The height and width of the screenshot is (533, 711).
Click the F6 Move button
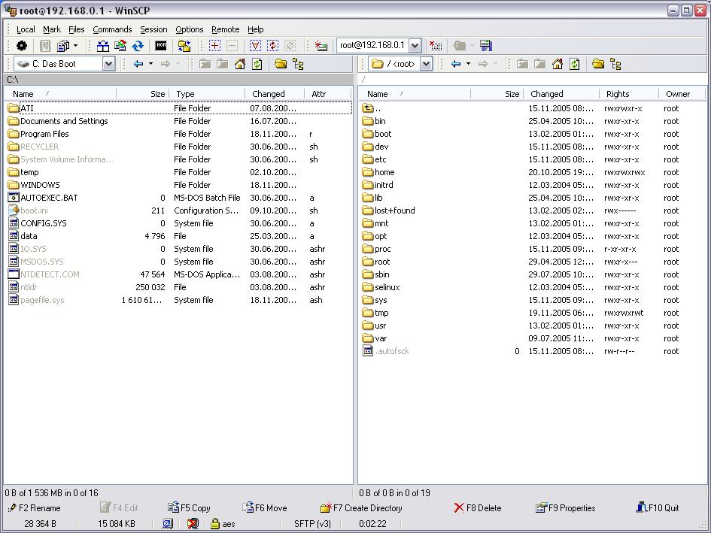(x=265, y=508)
